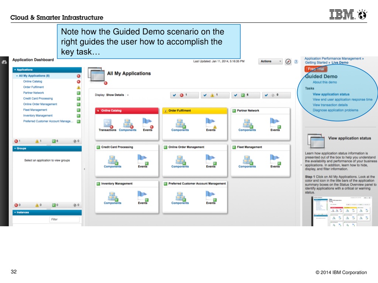
Task: Select Preferred Customer Account Manage... tree row
Action: coord(48,121)
